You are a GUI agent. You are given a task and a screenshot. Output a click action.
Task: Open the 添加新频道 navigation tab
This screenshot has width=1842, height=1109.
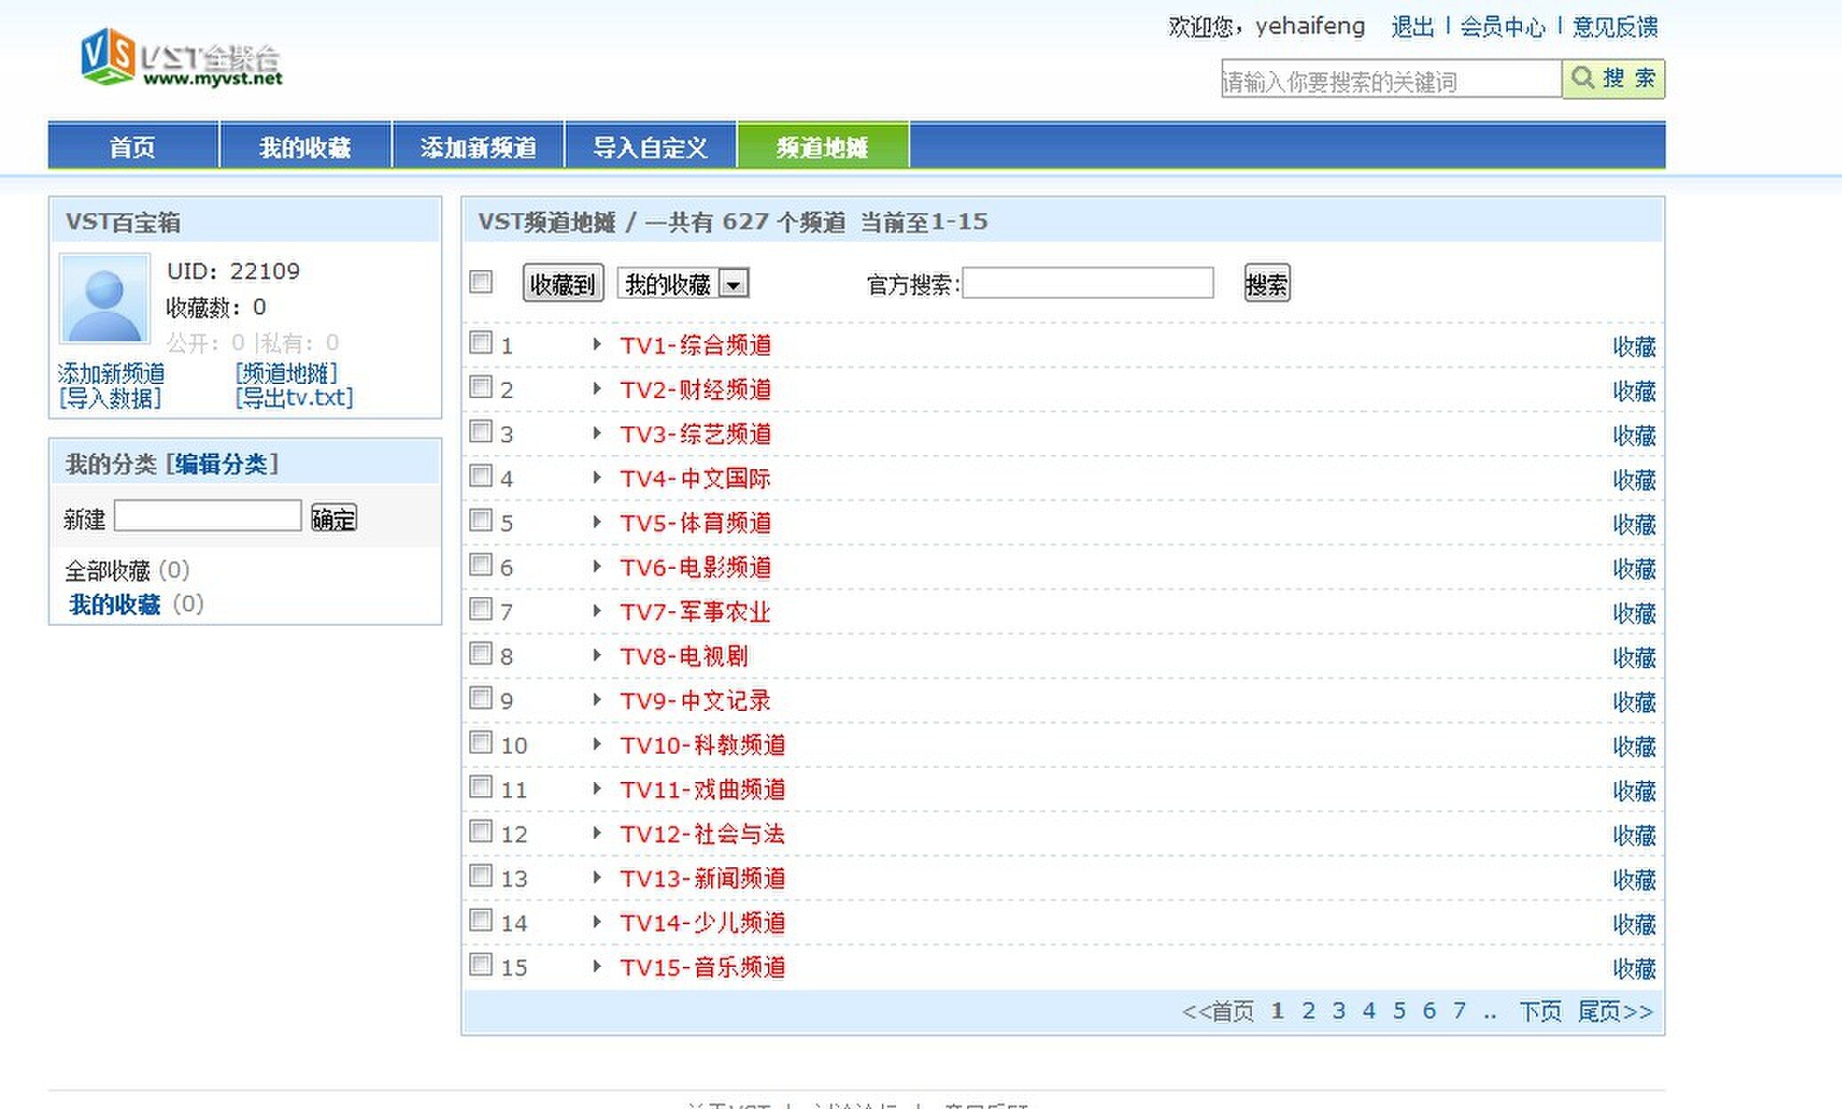click(x=477, y=146)
